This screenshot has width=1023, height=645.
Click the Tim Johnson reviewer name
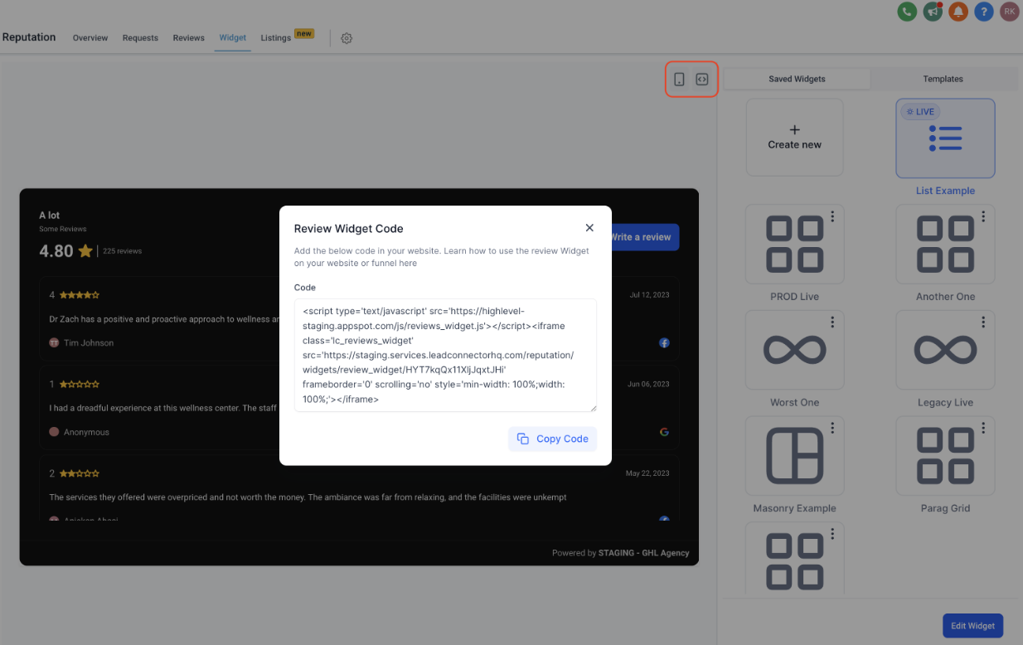(89, 343)
